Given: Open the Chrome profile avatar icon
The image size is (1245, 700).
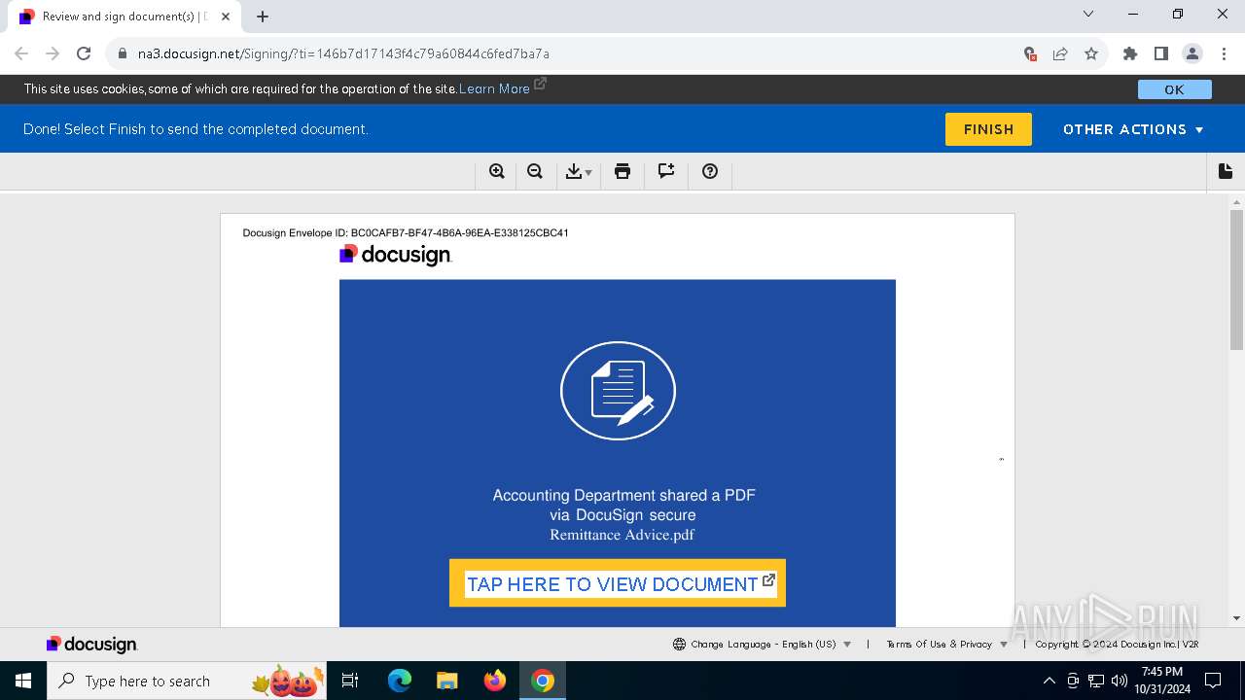Looking at the screenshot, I should pos(1192,53).
